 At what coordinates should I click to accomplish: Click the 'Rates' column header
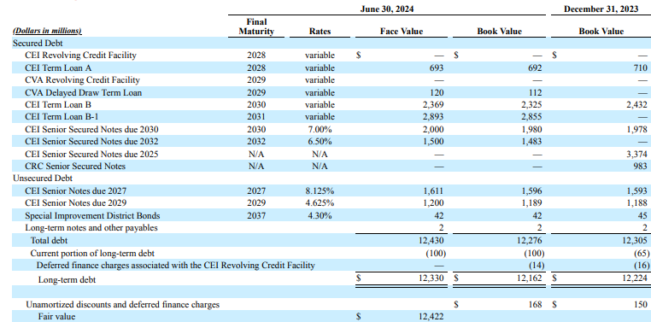(x=320, y=31)
